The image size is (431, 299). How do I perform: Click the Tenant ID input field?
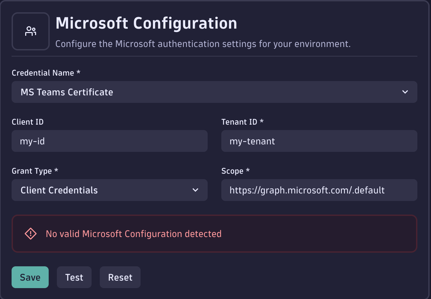tap(319, 141)
